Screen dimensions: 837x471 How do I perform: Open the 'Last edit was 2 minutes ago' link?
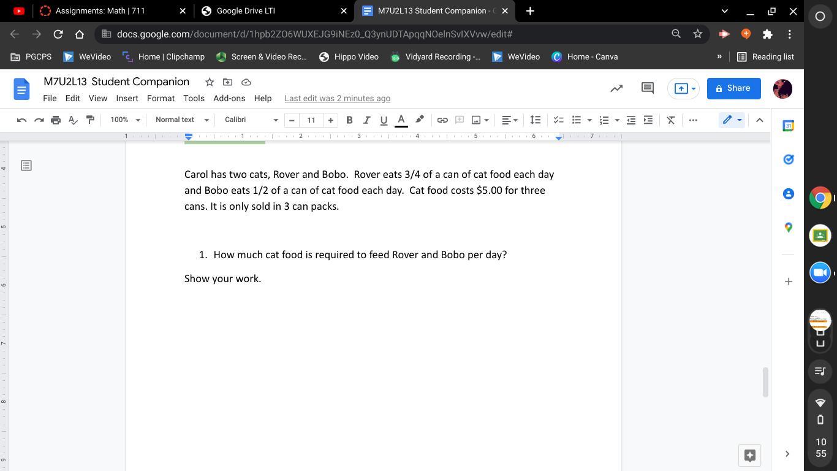coord(337,98)
